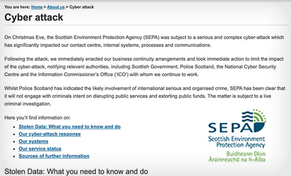
Task: Click the 'Whilst Police Scotland' paragraph
Action: click(x=142, y=96)
